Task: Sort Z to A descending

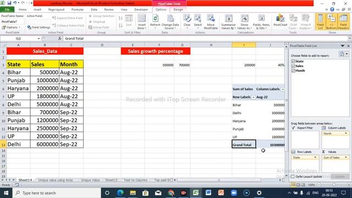Action: point(120,25)
